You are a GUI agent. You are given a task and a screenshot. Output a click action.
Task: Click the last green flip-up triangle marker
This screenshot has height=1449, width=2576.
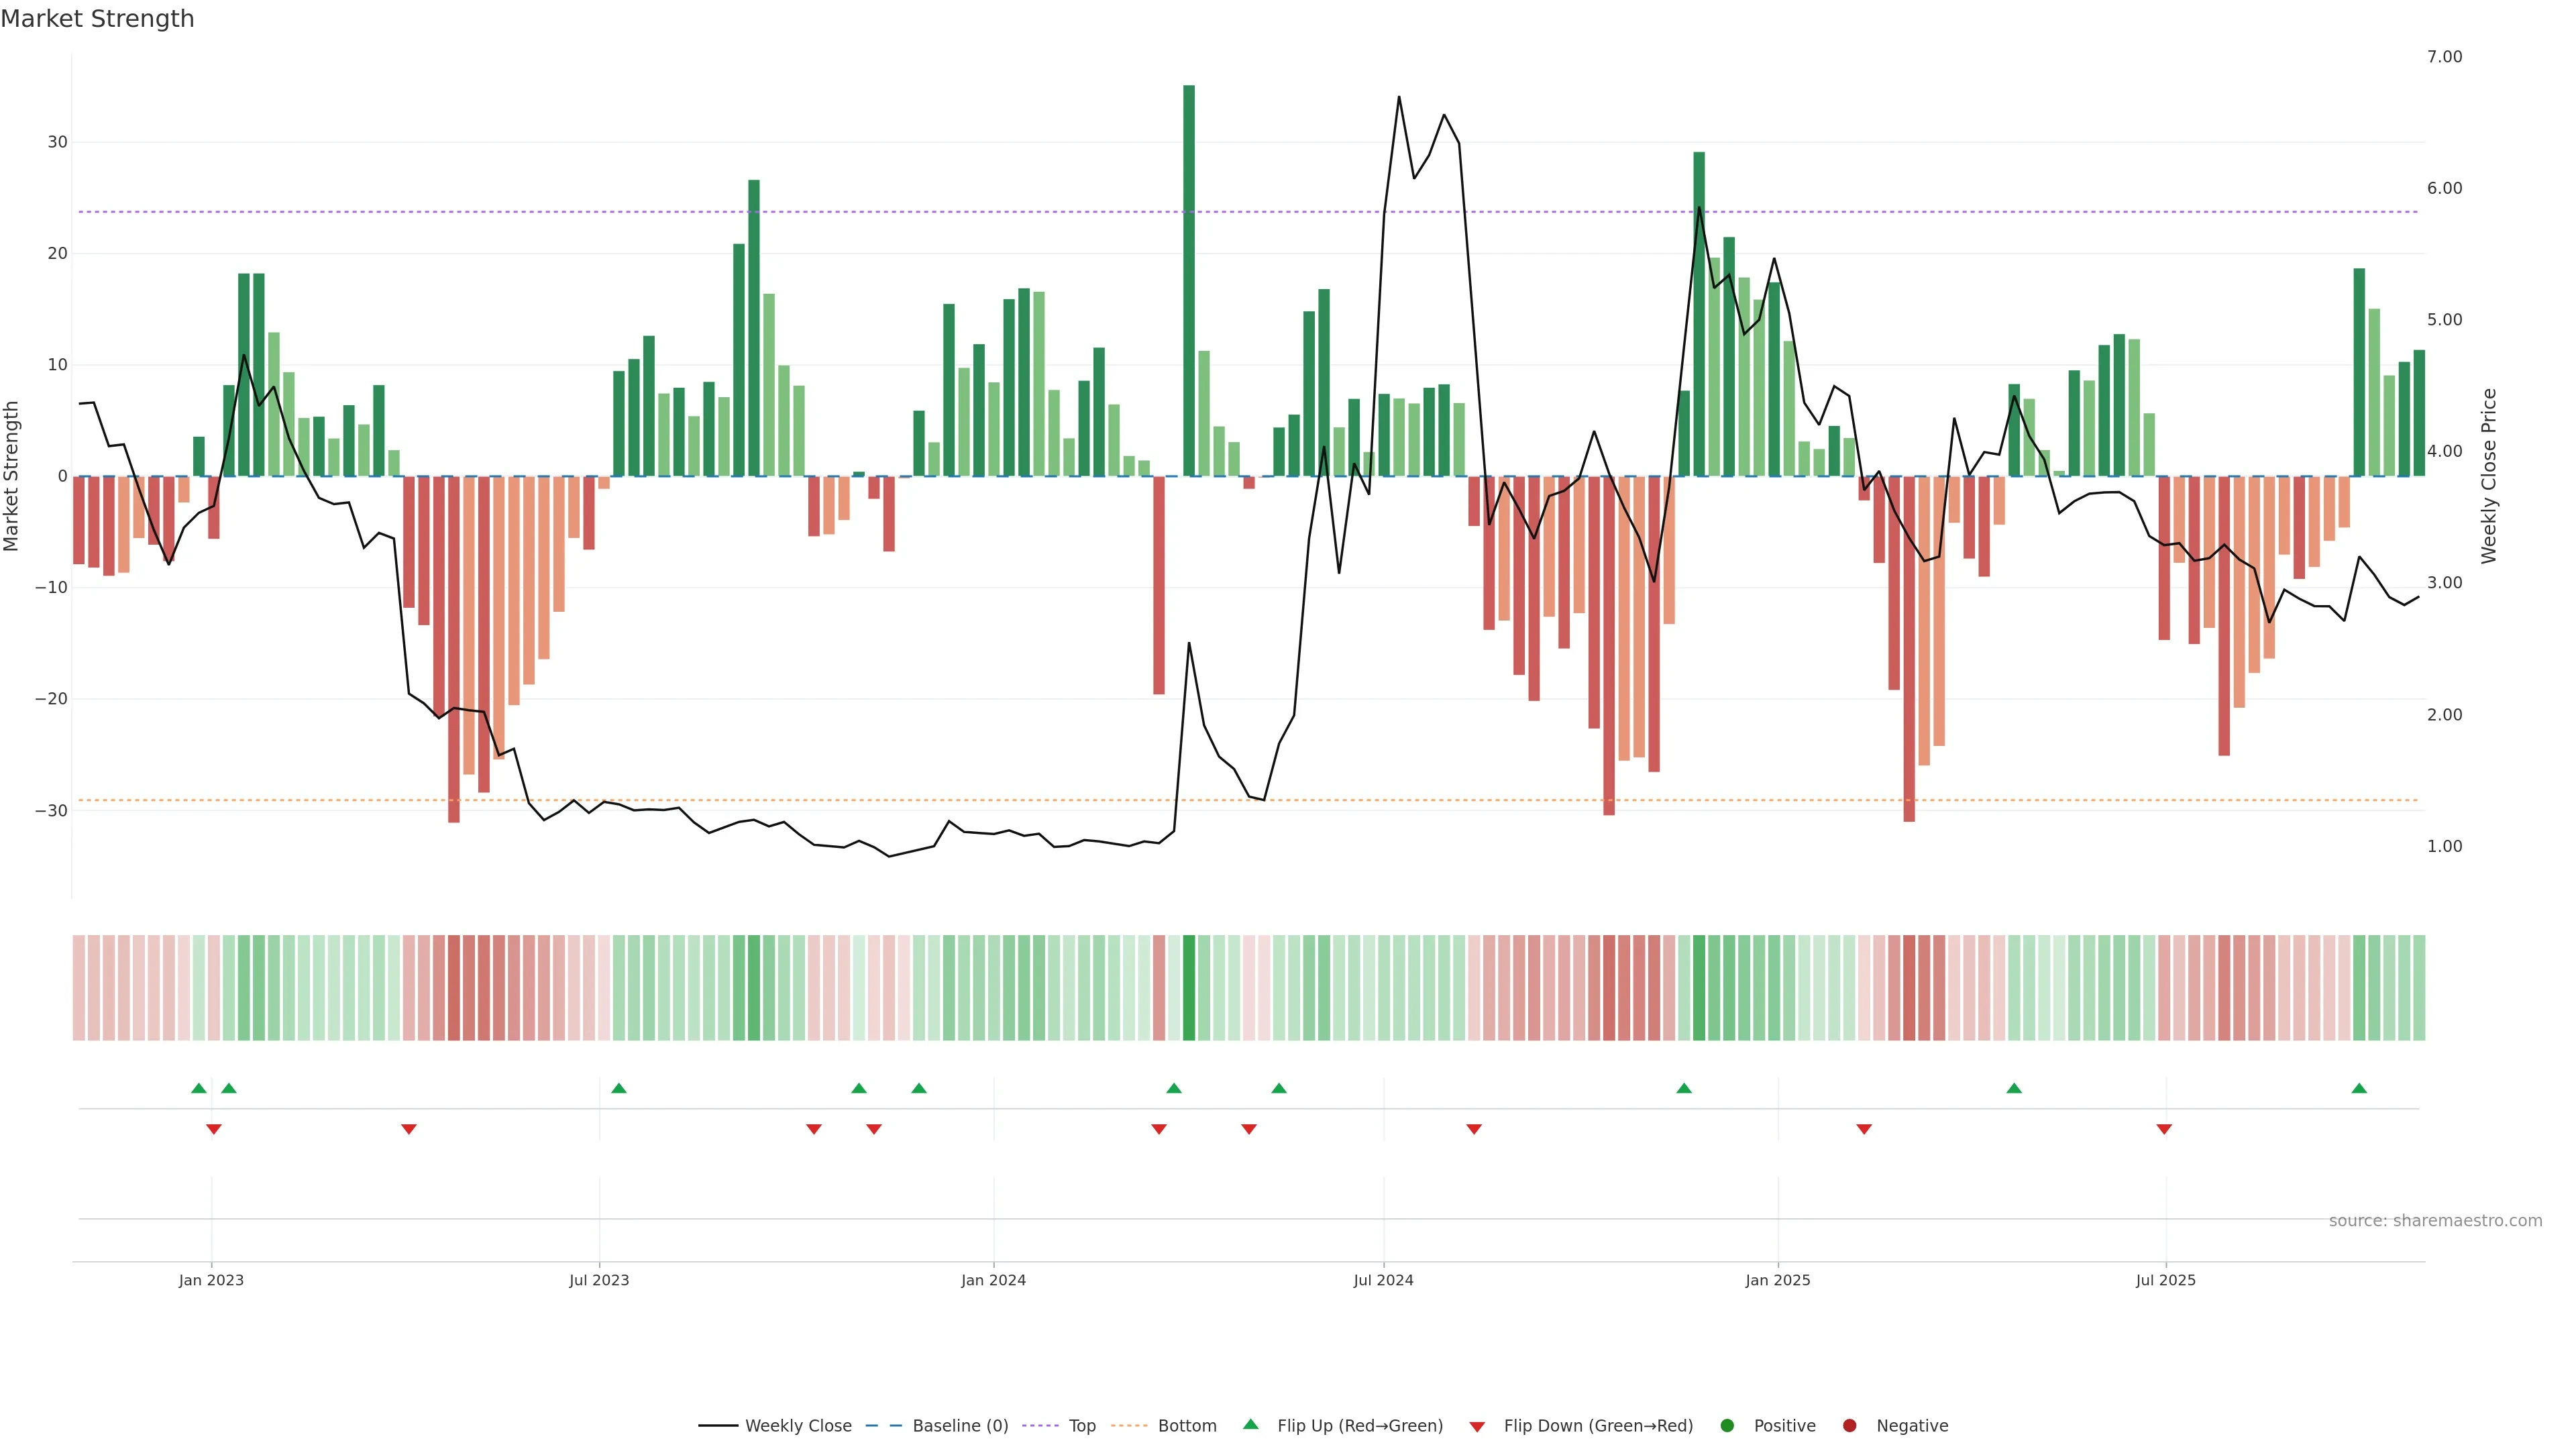point(2359,1088)
